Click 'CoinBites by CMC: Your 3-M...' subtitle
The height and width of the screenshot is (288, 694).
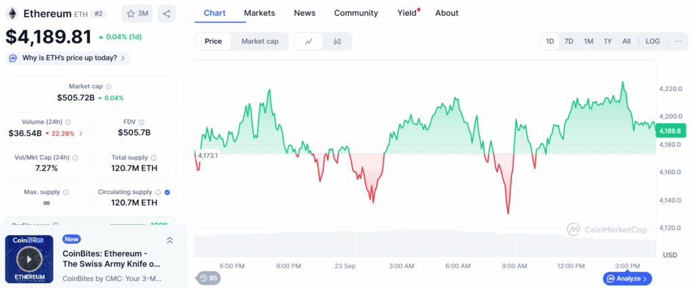point(112,279)
